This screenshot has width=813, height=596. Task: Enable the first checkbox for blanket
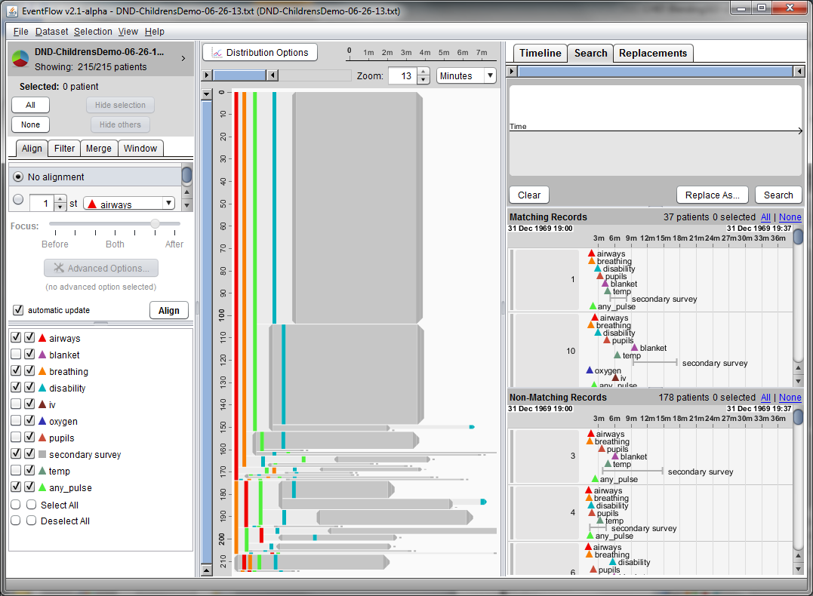(x=16, y=355)
